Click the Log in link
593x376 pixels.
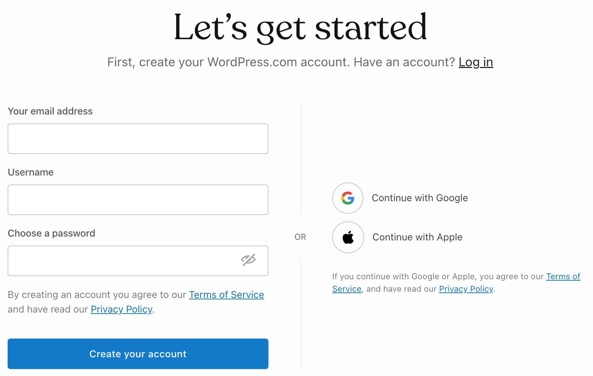click(x=476, y=62)
